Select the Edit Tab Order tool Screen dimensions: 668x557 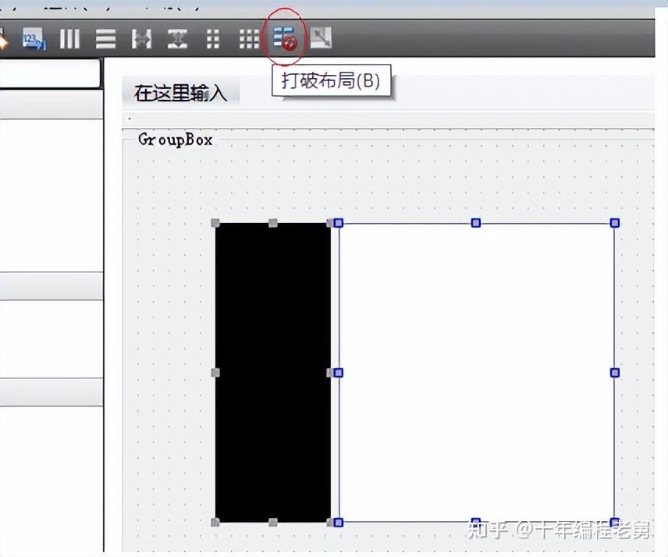34,39
